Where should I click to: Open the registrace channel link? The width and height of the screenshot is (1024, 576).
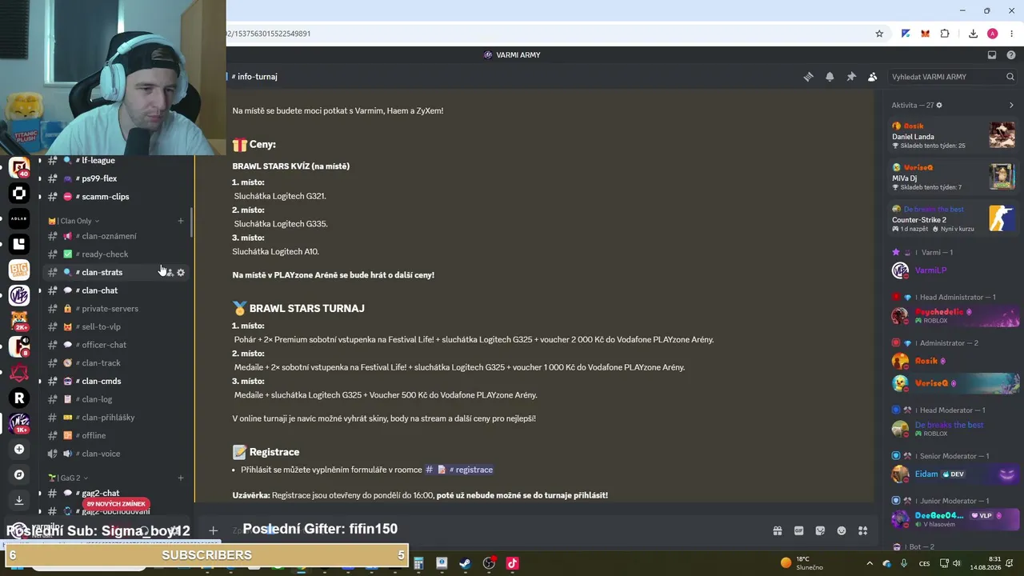tap(459, 470)
